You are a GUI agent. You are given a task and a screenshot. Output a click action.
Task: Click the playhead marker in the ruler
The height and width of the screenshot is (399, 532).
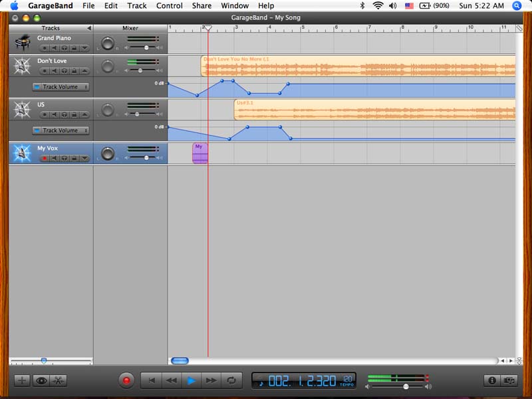(x=208, y=28)
